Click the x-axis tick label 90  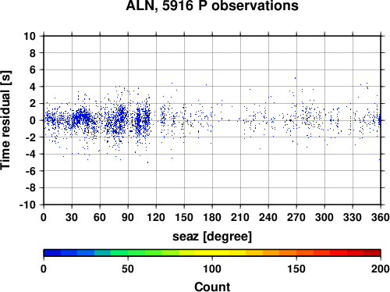click(128, 217)
